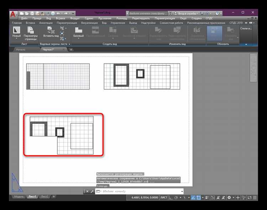Switch to the Лист2 layout tab

click(44, 196)
